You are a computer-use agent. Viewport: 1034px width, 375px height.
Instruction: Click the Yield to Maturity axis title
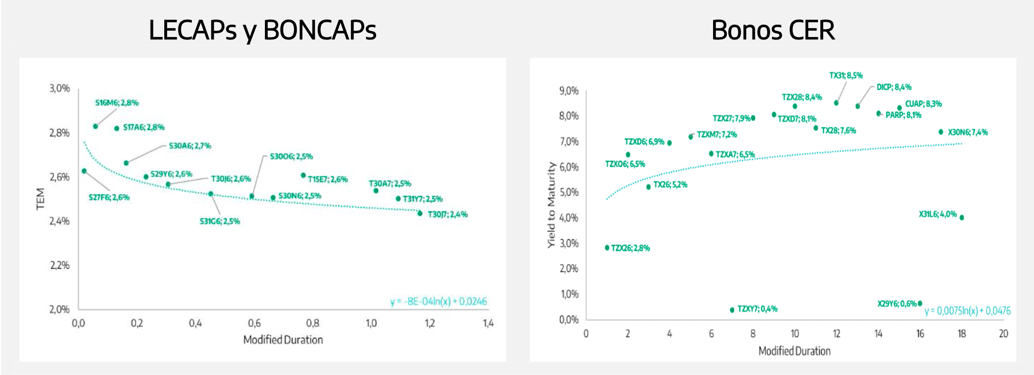(551, 205)
